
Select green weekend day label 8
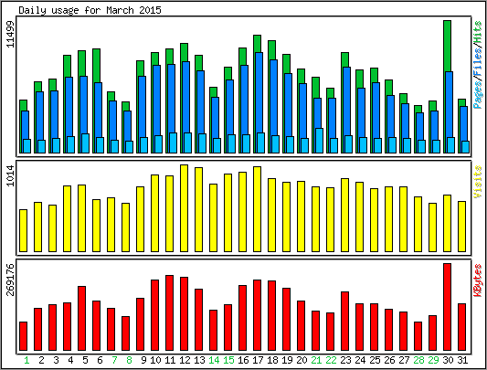pyautogui.click(x=129, y=360)
